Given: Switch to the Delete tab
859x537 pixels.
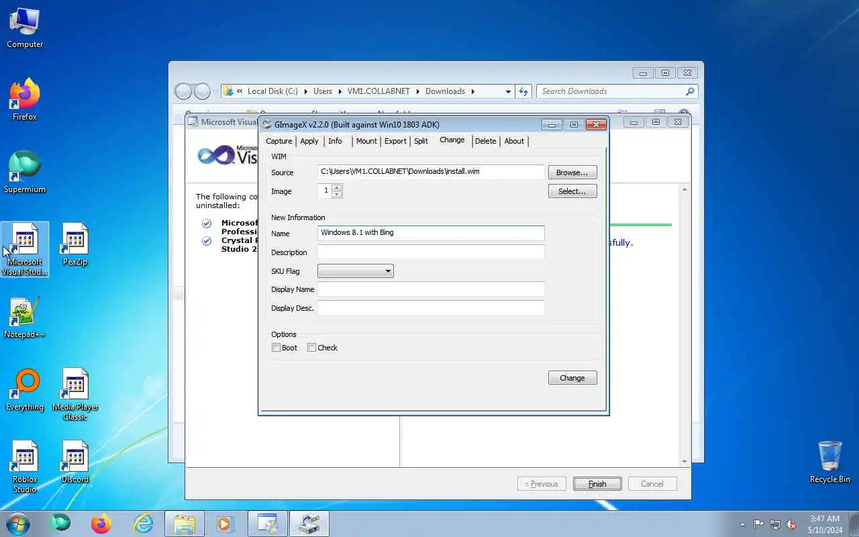Looking at the screenshot, I should (x=485, y=141).
